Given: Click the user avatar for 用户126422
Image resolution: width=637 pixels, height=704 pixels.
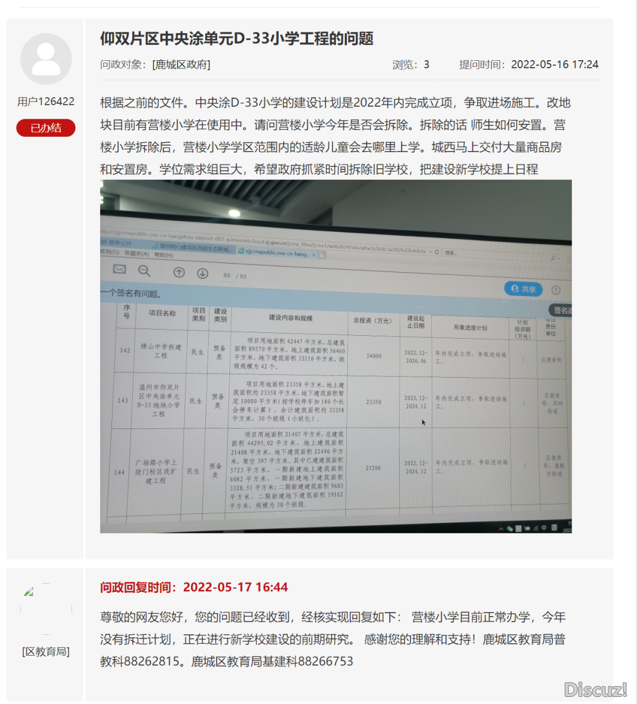Looking at the screenshot, I should click(46, 59).
